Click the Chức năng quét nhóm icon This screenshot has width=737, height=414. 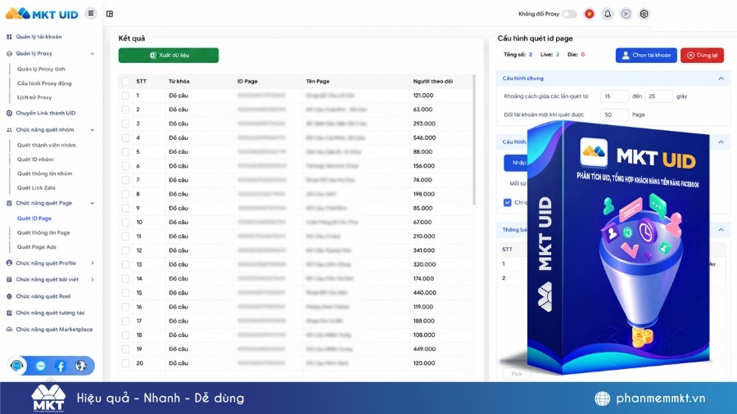[9, 130]
